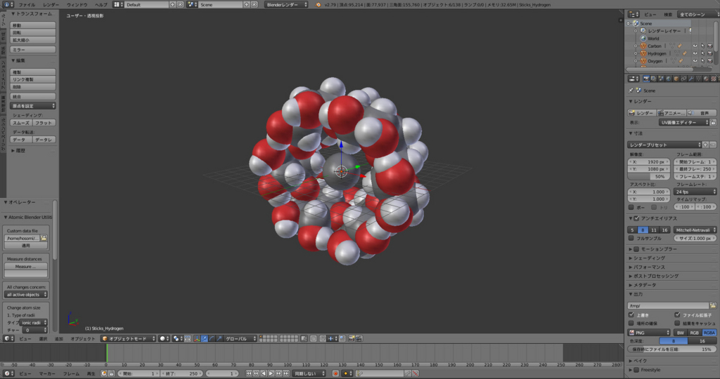The width and height of the screenshot is (720, 379).
Task: Hide the Hydrogen object with eye icon
Action: 695,53
